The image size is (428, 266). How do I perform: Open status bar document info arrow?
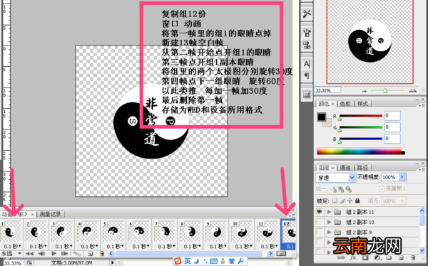(x=113, y=263)
